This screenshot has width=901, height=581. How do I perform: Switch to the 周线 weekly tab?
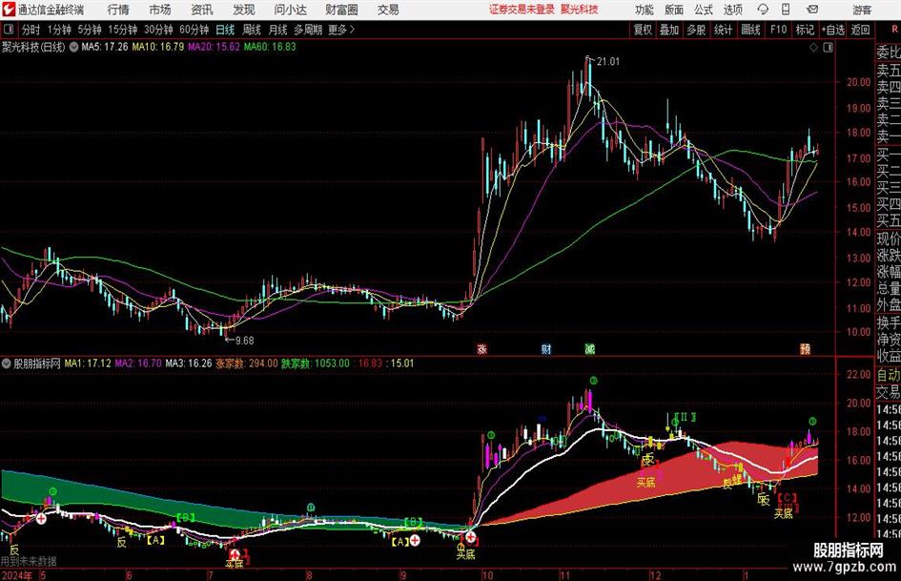pyautogui.click(x=251, y=30)
